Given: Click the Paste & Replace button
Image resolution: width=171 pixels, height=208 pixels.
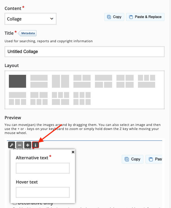Looking at the screenshot, I should tap(145, 17).
